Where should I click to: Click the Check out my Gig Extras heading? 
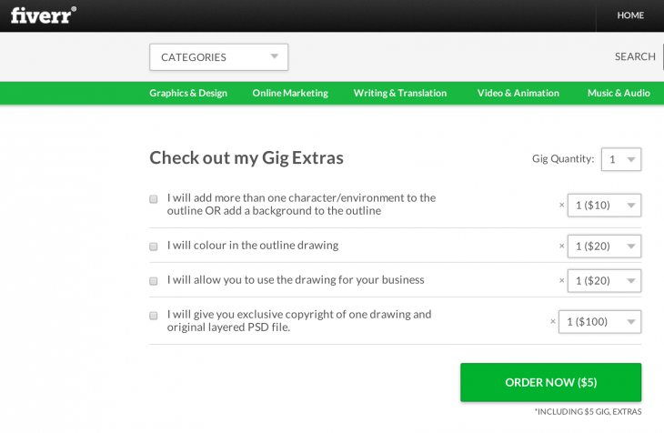pos(246,157)
